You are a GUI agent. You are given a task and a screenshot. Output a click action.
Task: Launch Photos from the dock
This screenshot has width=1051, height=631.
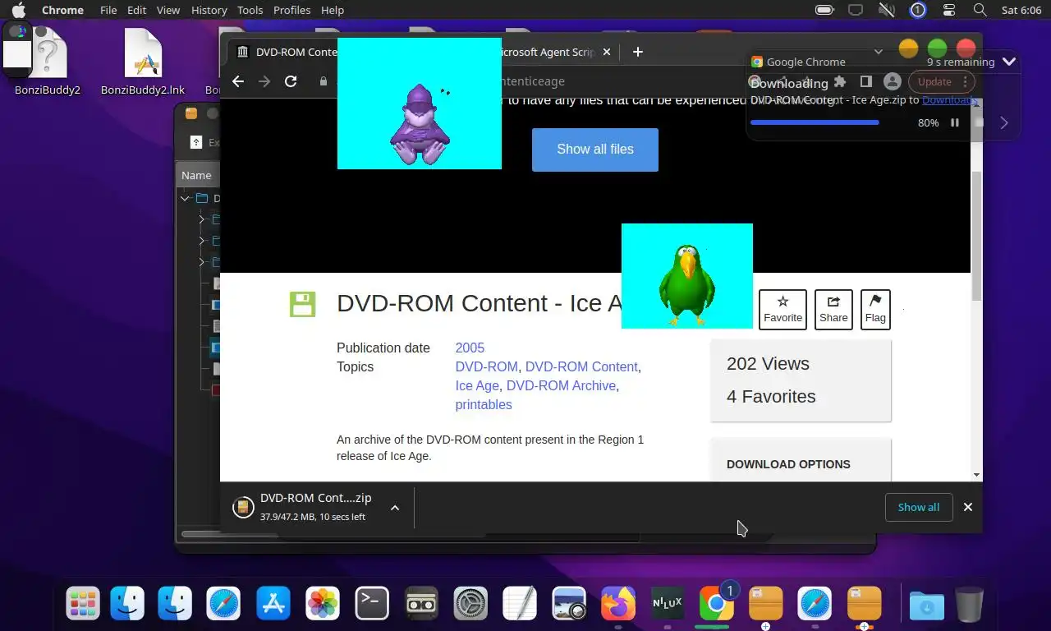point(323,604)
